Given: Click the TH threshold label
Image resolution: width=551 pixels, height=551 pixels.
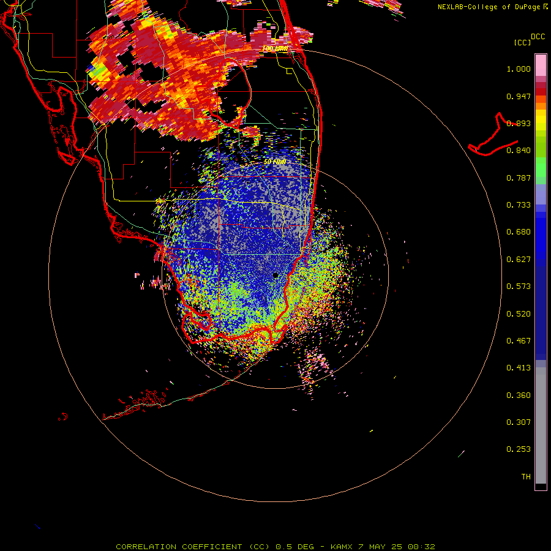Looking at the screenshot, I should [x=526, y=477].
